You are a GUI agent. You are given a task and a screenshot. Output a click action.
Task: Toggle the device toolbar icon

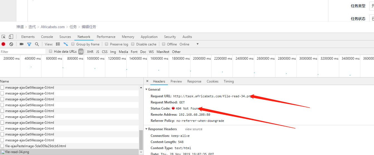point(11,37)
